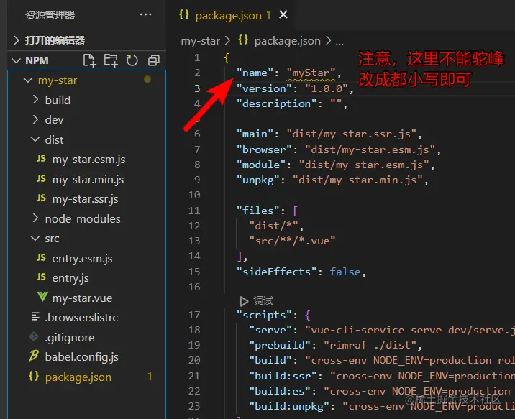This screenshot has height=419, width=515.
Task: Click line number 17 in the gutter
Action: [194, 315]
